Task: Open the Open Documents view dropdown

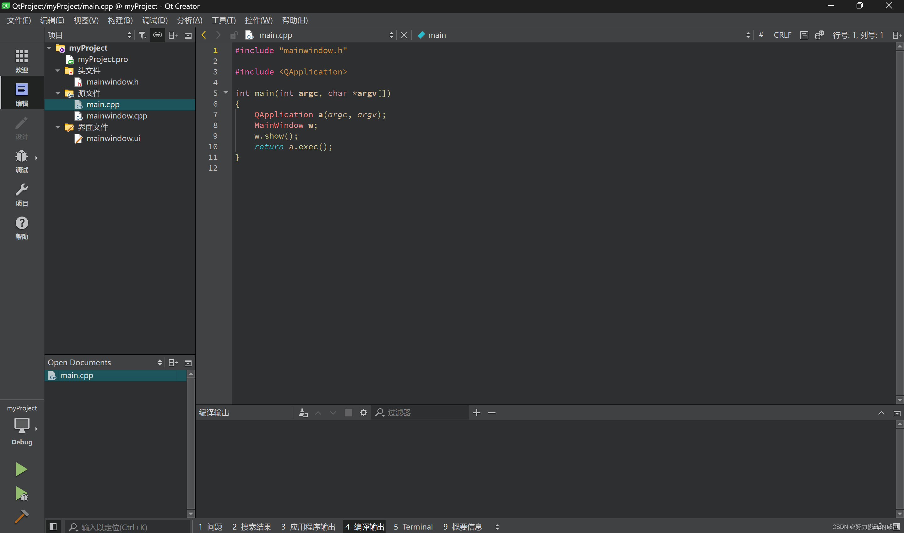Action: 159,362
